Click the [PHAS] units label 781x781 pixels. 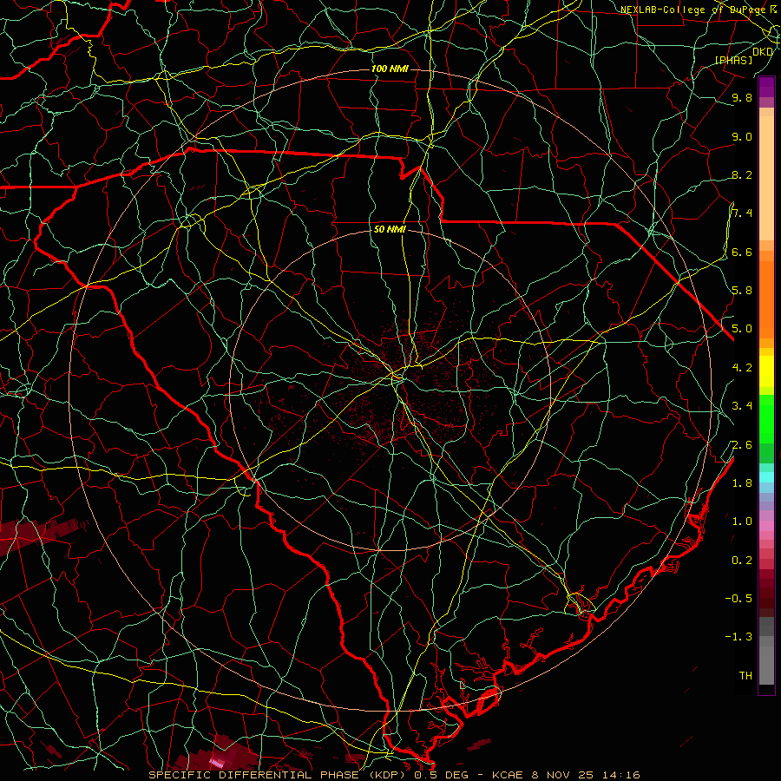click(733, 60)
